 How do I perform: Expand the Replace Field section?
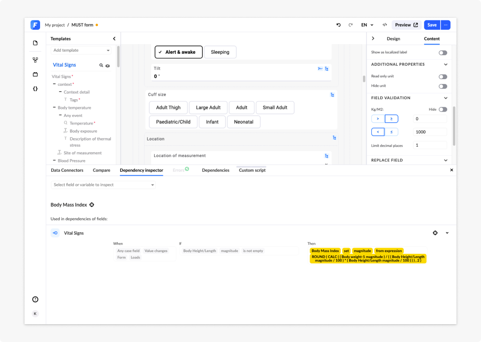click(446, 160)
